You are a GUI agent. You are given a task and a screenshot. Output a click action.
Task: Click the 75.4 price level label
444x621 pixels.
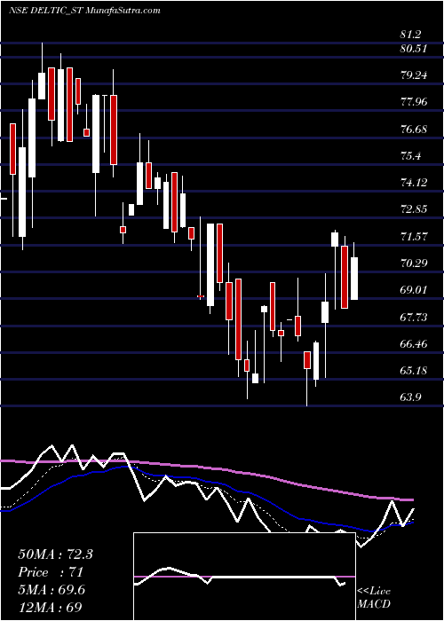coord(411,155)
